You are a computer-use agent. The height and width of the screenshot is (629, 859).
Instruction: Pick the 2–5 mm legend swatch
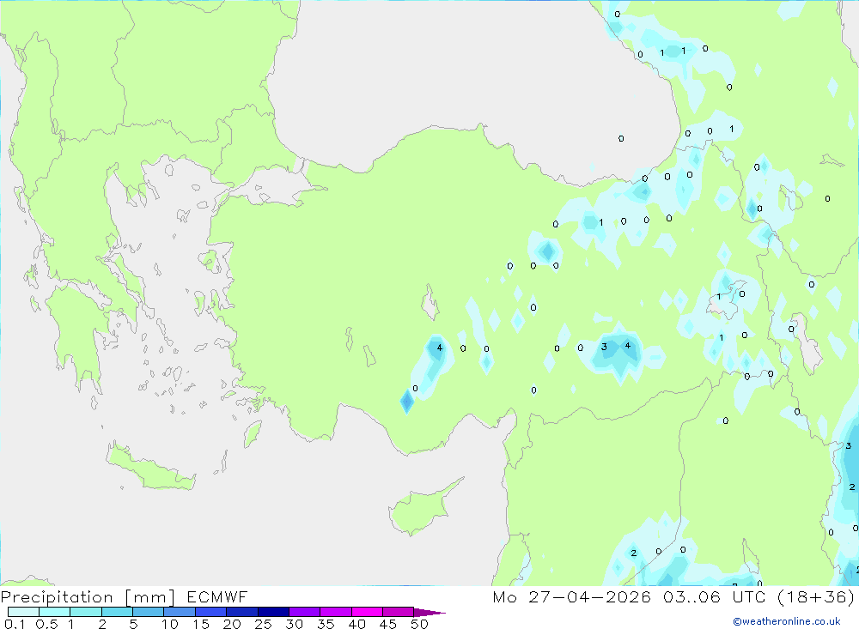pos(117,612)
